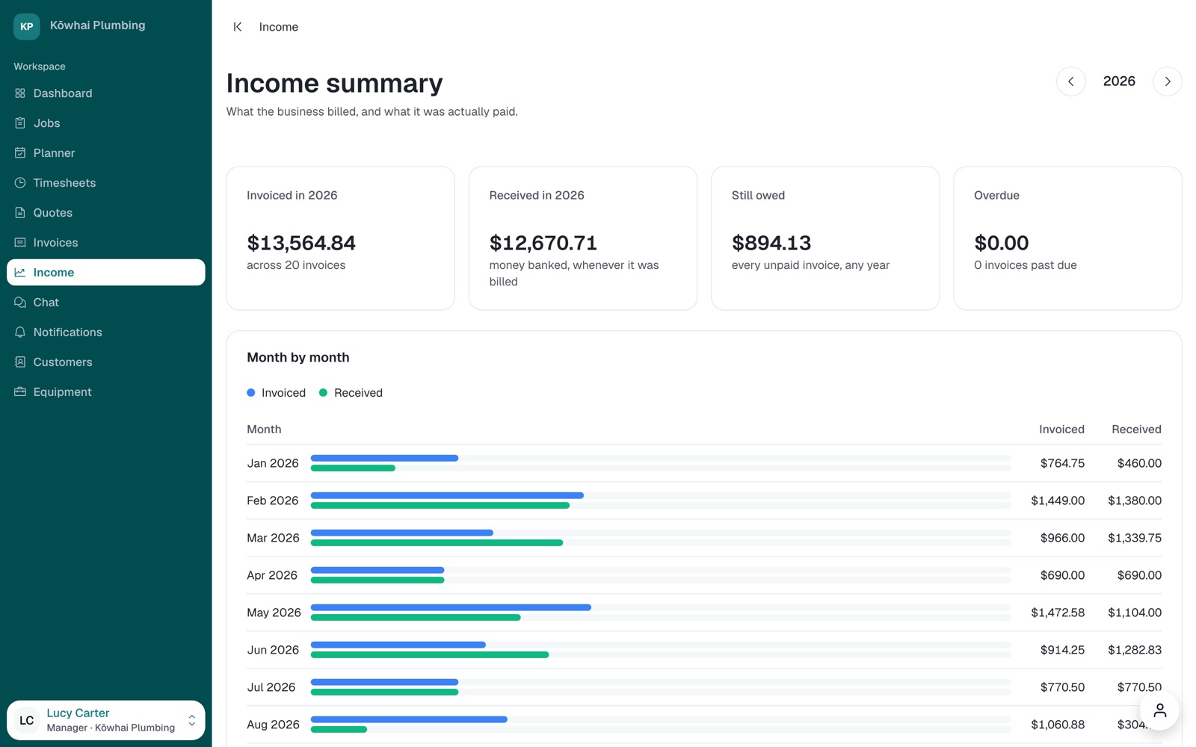This screenshot has width=1196, height=747.
Task: Expand the Lucy Carter account switcher
Action: (x=106, y=720)
